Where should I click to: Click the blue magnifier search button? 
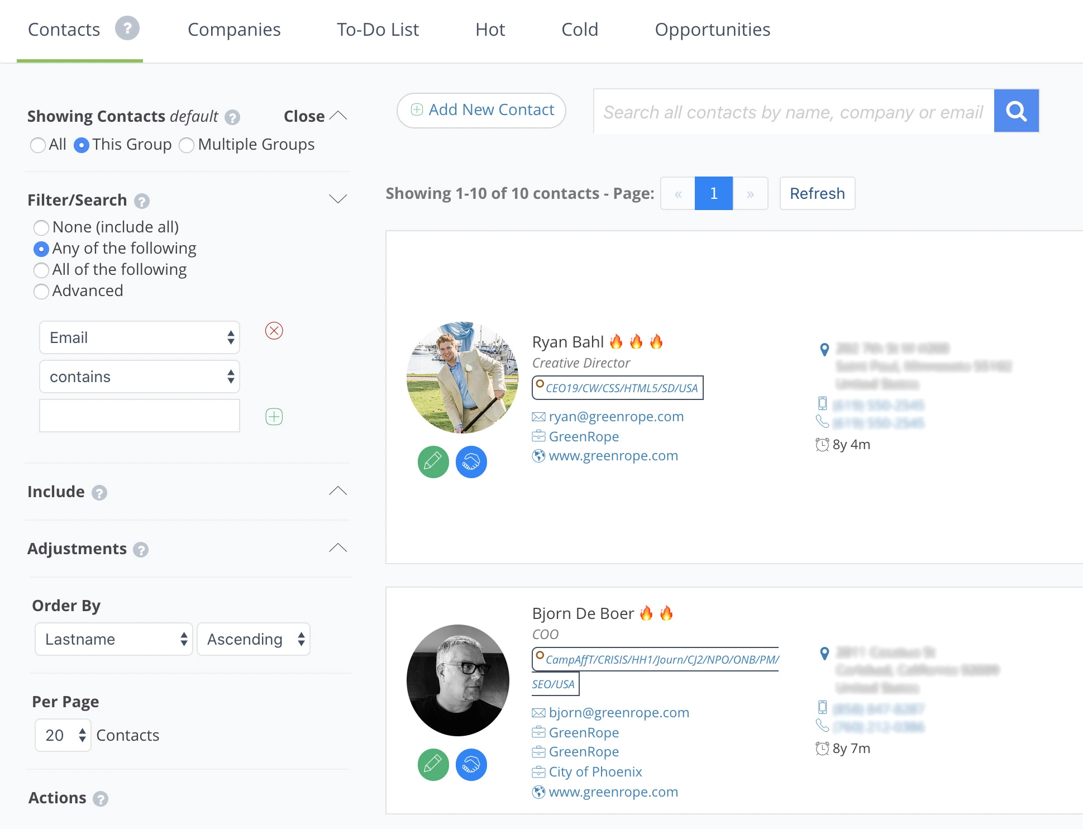pos(1016,111)
